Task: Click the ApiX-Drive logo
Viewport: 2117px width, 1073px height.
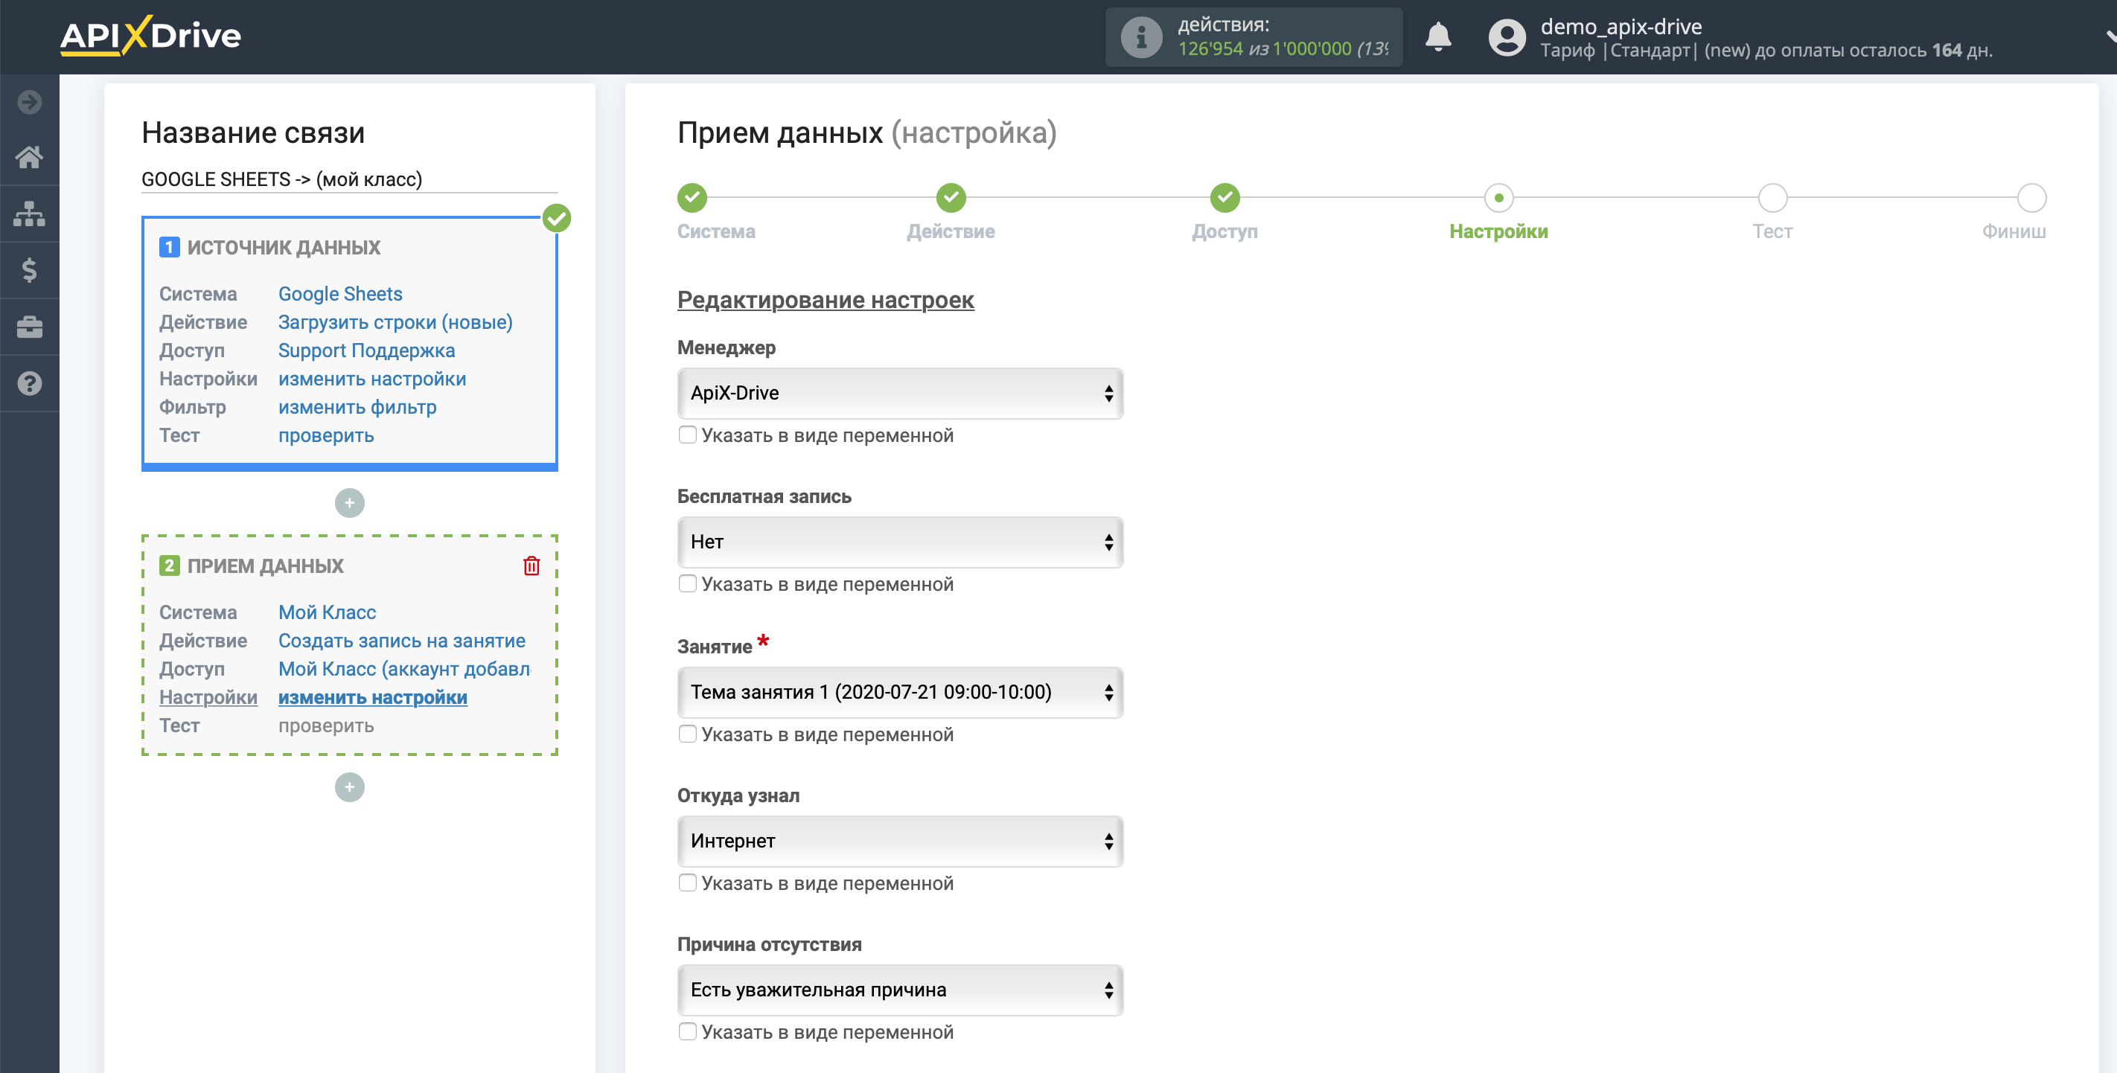Action: (150, 35)
